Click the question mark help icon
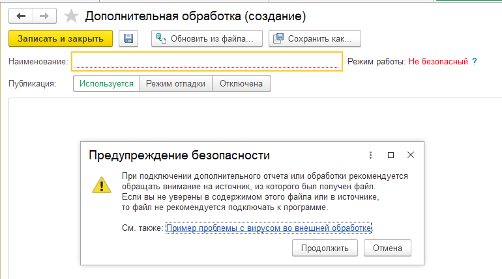The height and width of the screenshot is (279, 502). [x=475, y=62]
